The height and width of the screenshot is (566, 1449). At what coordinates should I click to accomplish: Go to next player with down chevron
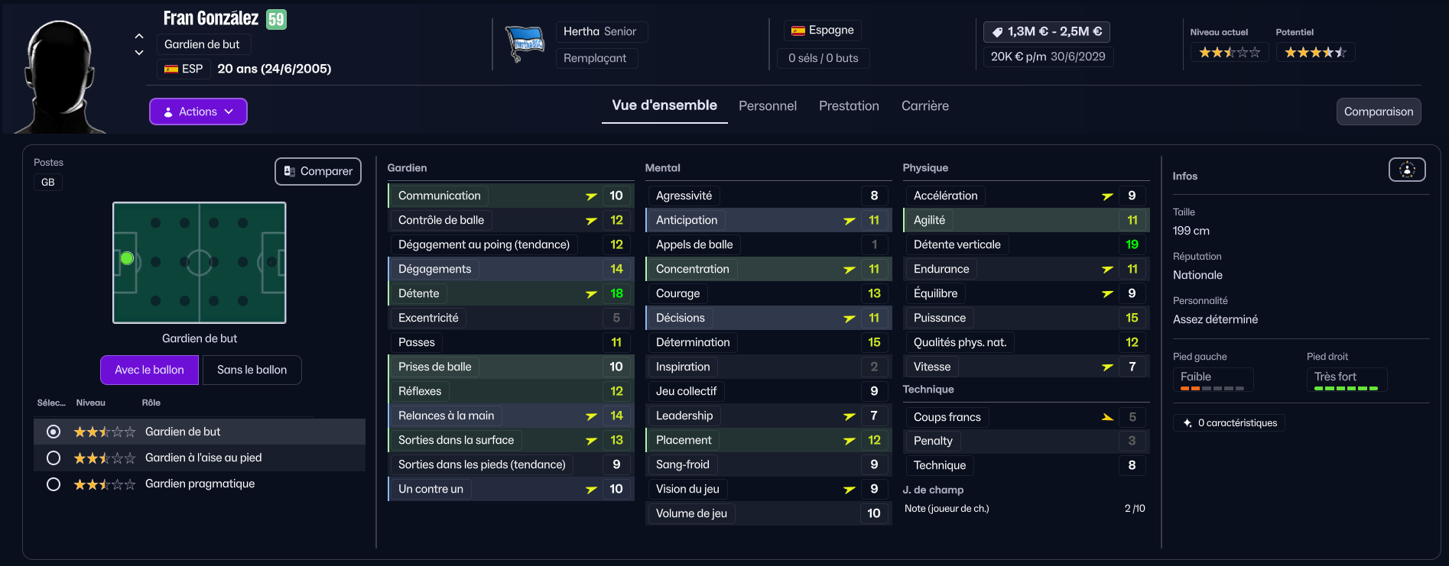coord(139,53)
